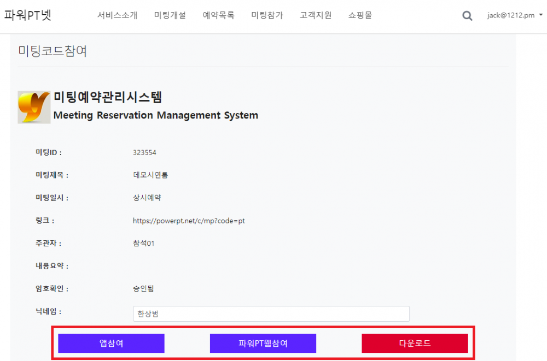Click the 미팅코드참여 page heading
Viewport: 547px width, 361px height.
tap(53, 51)
